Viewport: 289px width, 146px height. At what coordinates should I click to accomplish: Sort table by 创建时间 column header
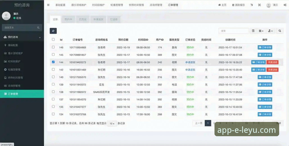pos(230,40)
